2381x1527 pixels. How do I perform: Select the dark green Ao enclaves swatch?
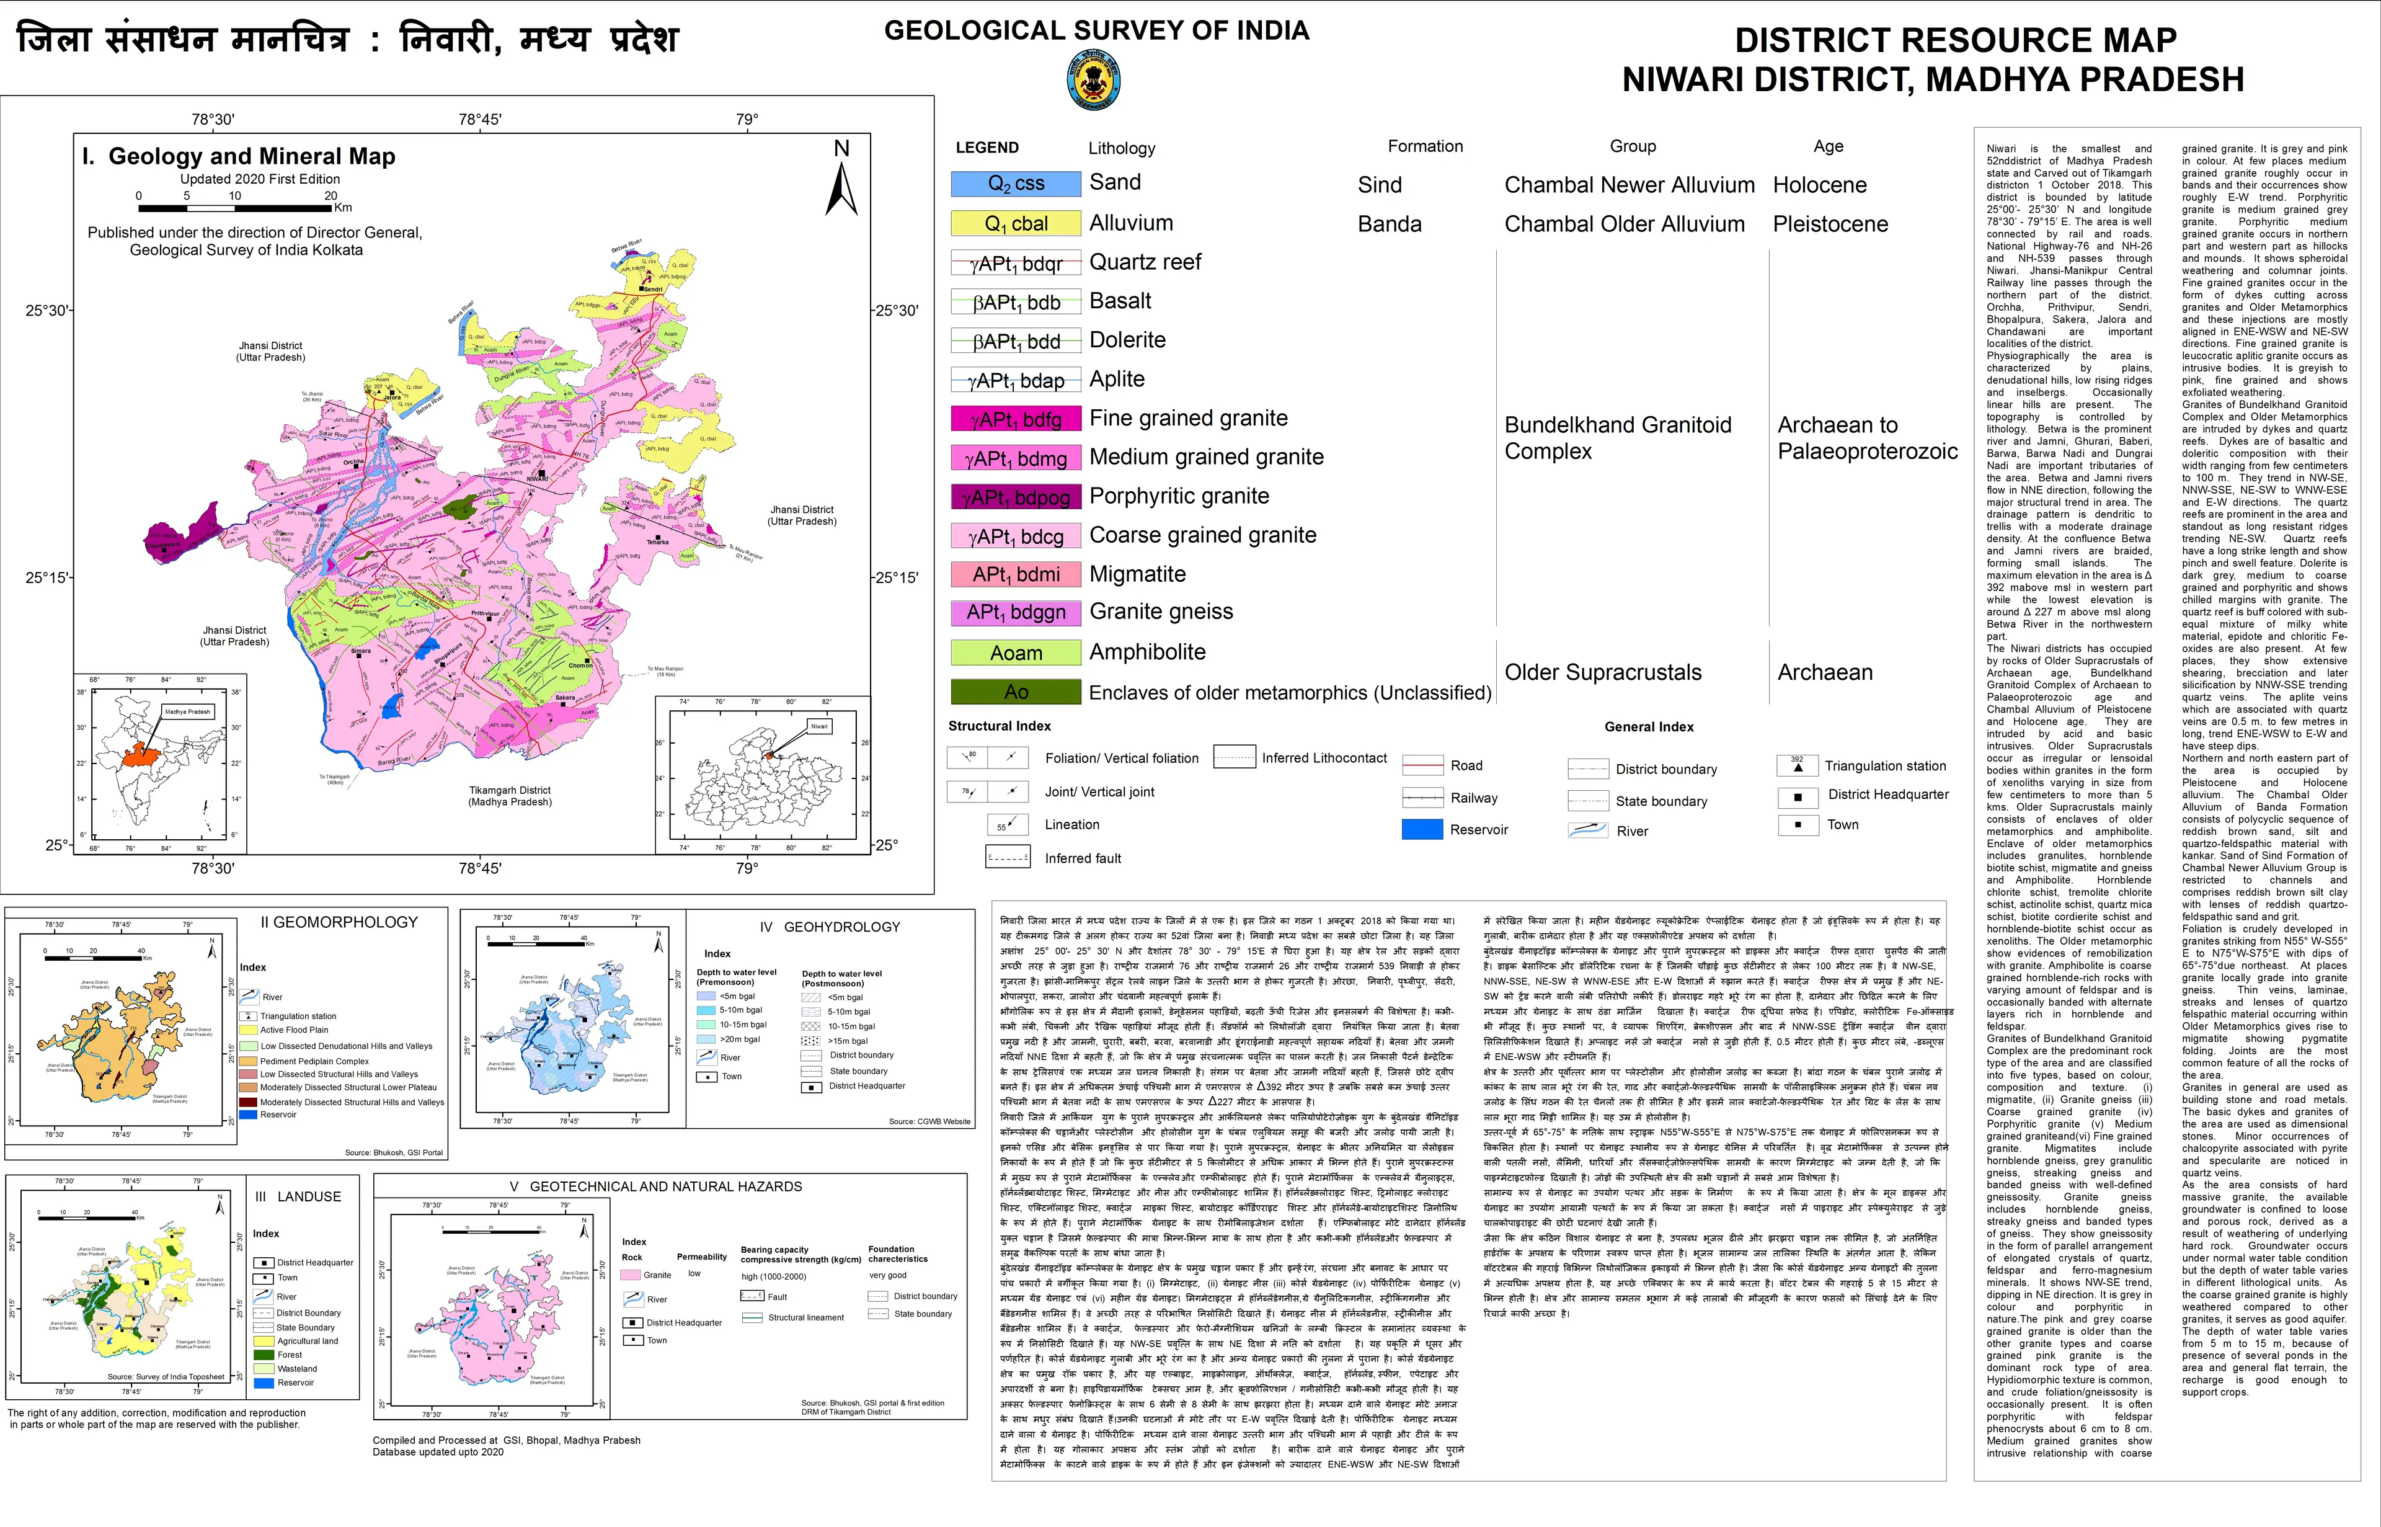click(x=1015, y=691)
